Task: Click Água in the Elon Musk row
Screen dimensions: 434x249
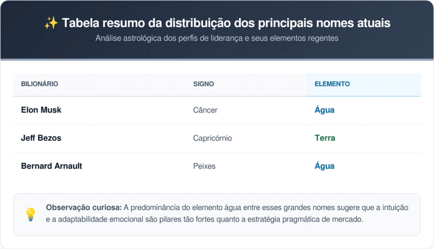Action: [x=324, y=110]
